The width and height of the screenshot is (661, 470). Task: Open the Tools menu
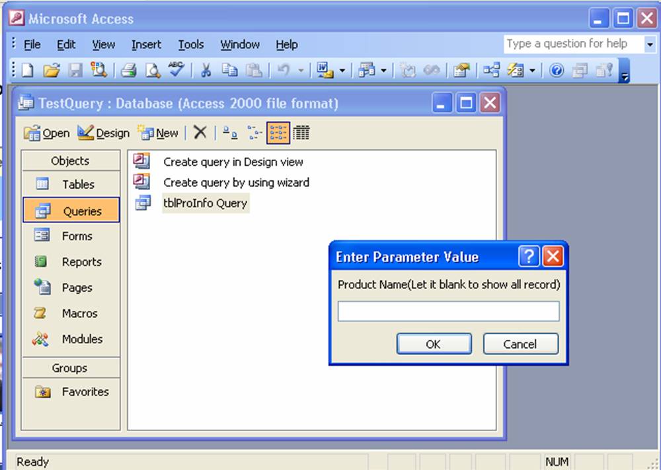(x=190, y=44)
